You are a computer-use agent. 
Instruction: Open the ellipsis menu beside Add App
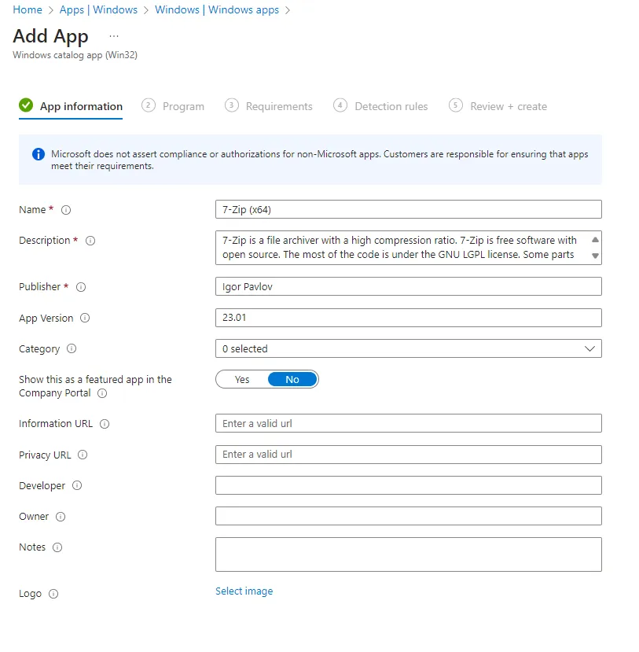coord(114,36)
